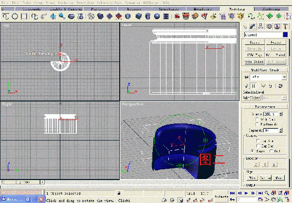Image resolution: width=292 pixels, height=203 pixels.
Task: Click the Sphere primitive icon in toolbar
Action: tap(157, 17)
